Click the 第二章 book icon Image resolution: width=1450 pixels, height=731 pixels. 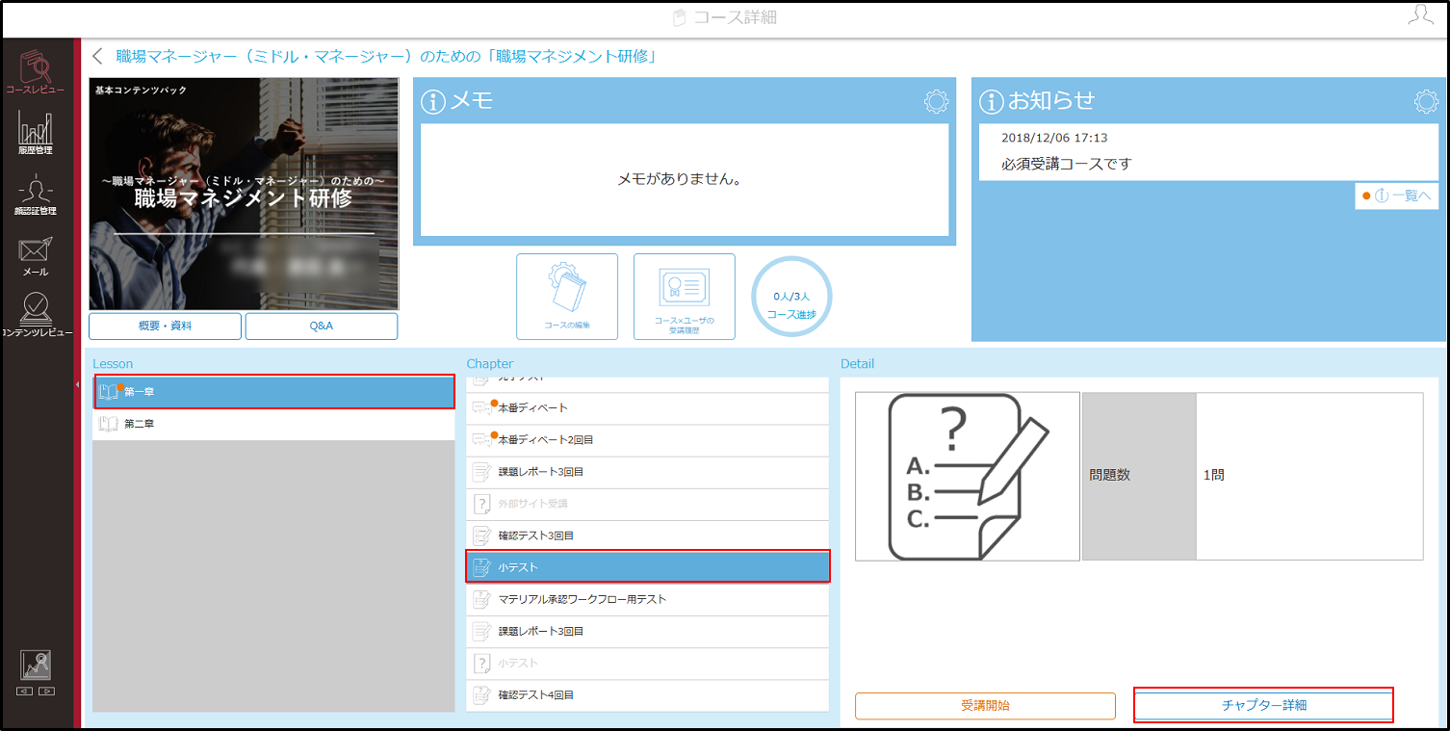coord(109,424)
